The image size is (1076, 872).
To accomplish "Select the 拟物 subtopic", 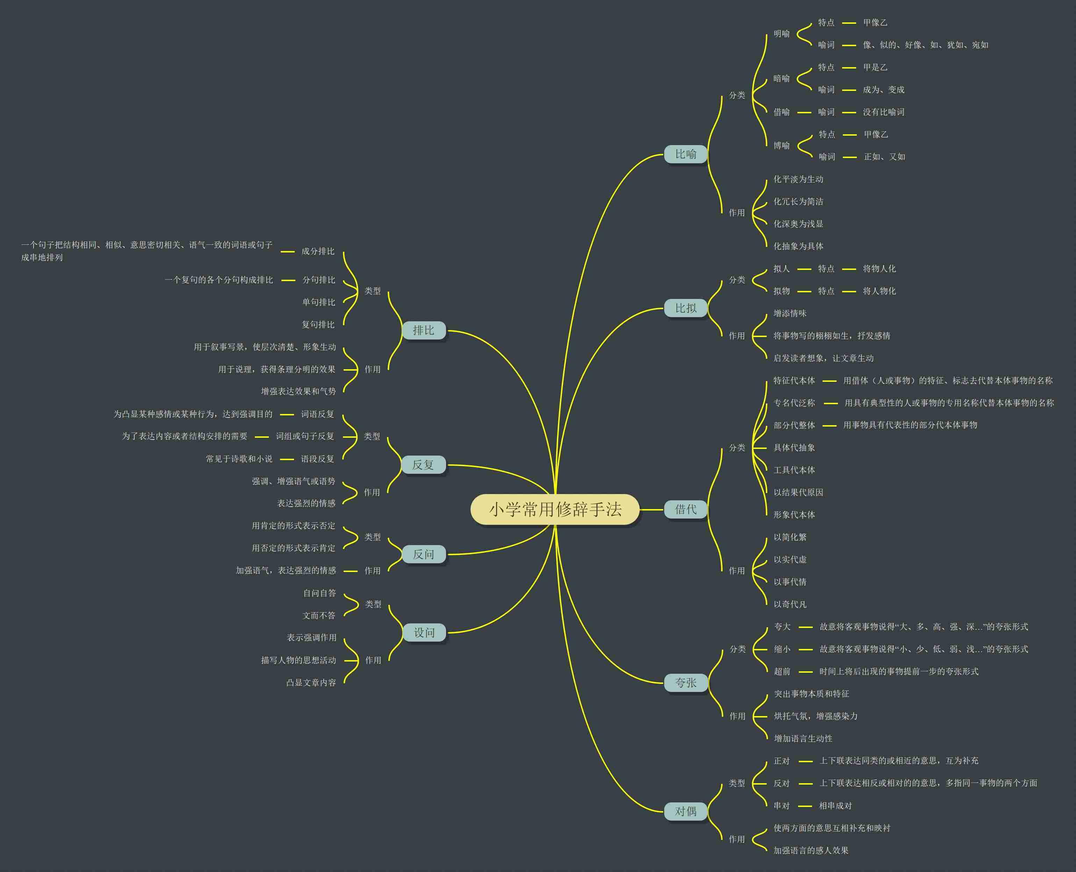I will pyautogui.click(x=782, y=291).
